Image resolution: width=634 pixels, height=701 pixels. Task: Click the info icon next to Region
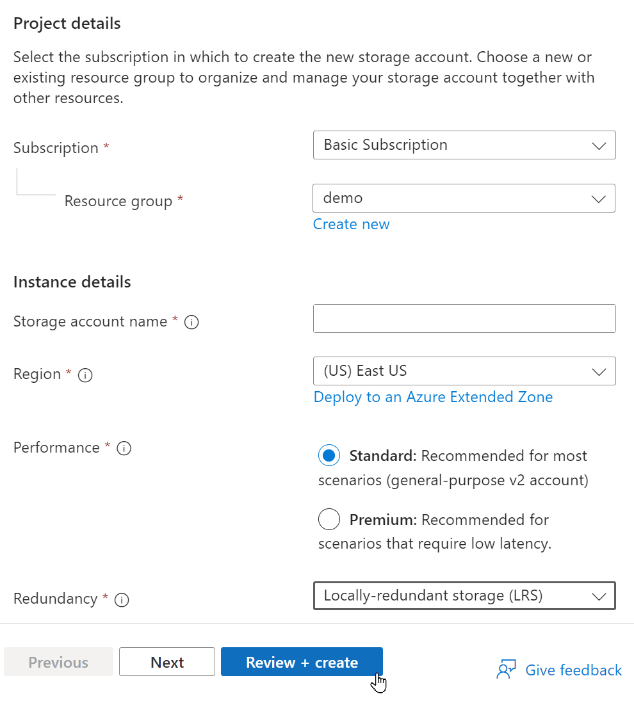point(85,376)
